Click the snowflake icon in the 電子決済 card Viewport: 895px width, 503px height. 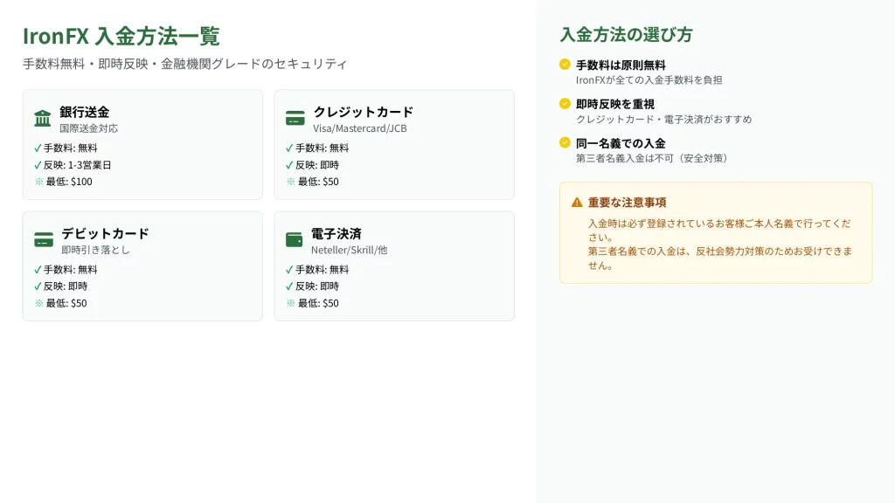click(x=290, y=303)
